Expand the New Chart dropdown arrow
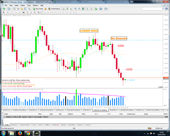The image size is (170, 136). coord(6,9)
